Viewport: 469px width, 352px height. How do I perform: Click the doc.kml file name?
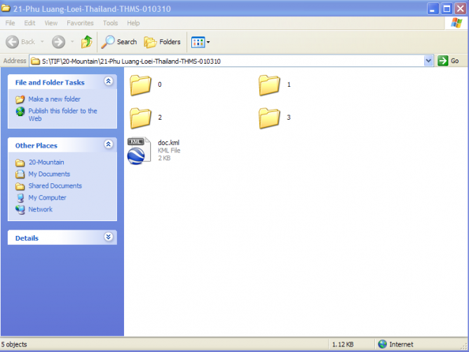tap(169, 143)
